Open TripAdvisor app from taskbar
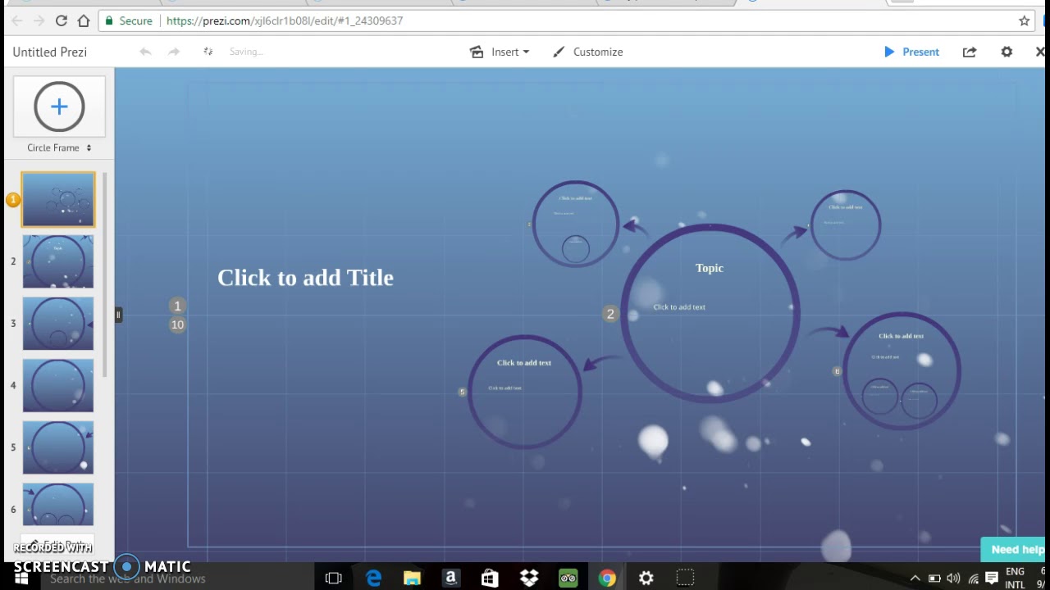This screenshot has height=590, width=1050. (568, 579)
